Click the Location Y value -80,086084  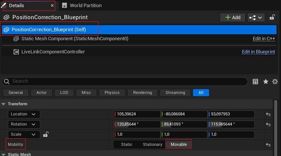click(184, 114)
